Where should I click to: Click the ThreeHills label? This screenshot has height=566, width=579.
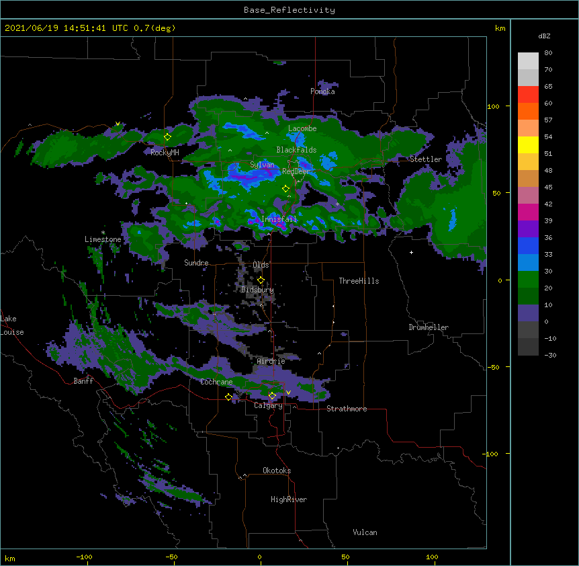coord(359,281)
